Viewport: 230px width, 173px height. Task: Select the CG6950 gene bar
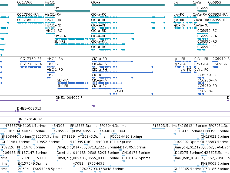202,11
